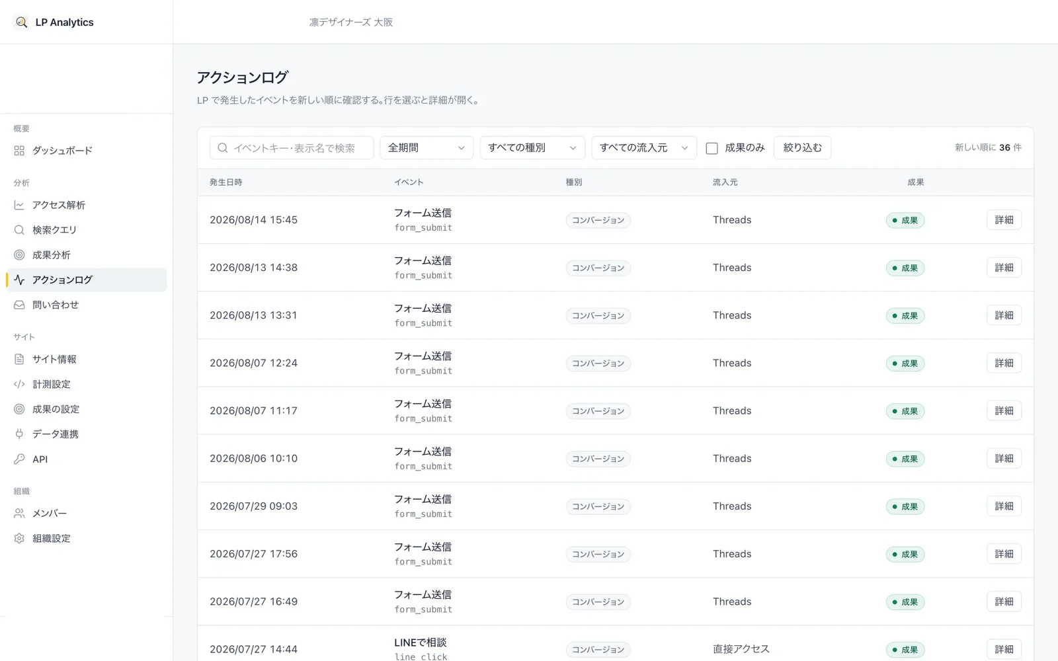Screen dimensions: 1058x661
Task: Open 検索クエリ menu item
Action: pyautogui.click(x=86, y=230)
